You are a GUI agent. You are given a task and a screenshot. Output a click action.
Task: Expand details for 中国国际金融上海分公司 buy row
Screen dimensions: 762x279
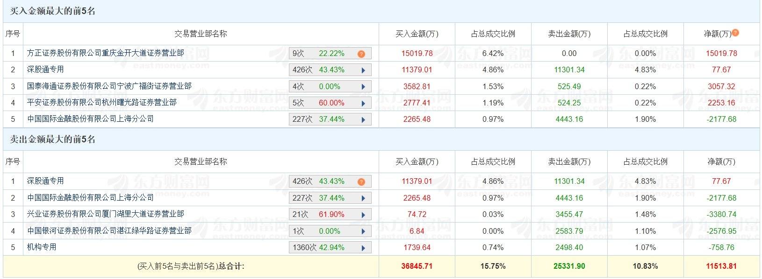tap(364, 119)
